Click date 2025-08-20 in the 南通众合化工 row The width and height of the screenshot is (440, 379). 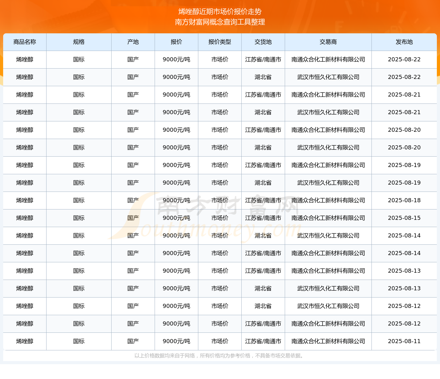tap(404, 130)
